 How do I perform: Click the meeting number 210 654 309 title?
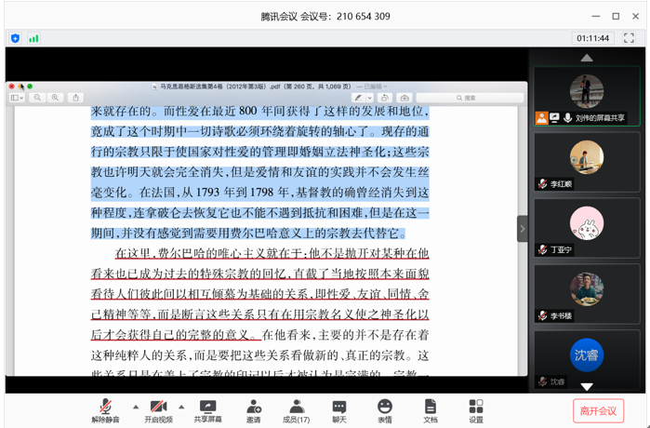pyautogui.click(x=325, y=16)
